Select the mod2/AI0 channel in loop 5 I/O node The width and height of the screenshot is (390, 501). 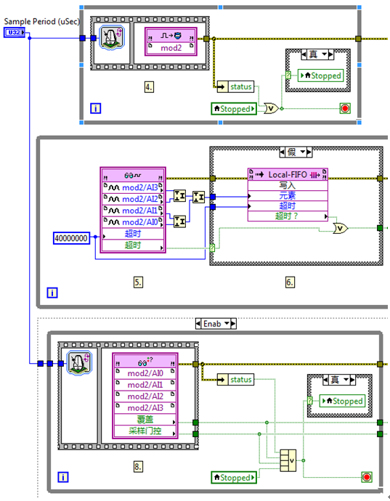(133, 222)
